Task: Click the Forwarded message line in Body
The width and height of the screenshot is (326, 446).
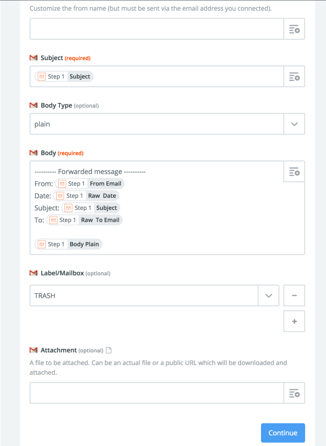Action: click(x=90, y=172)
